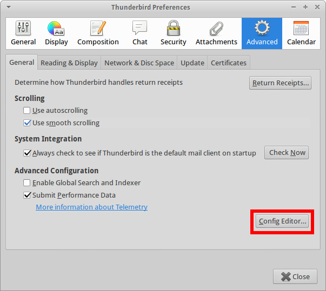Uncheck Submit Performance Data

[27, 195]
